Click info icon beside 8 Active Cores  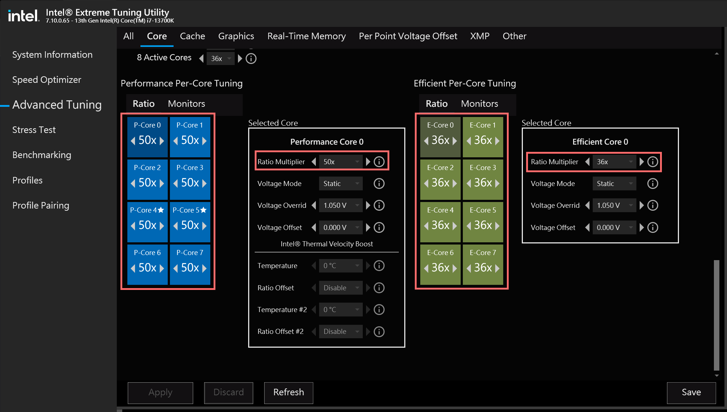coord(251,58)
